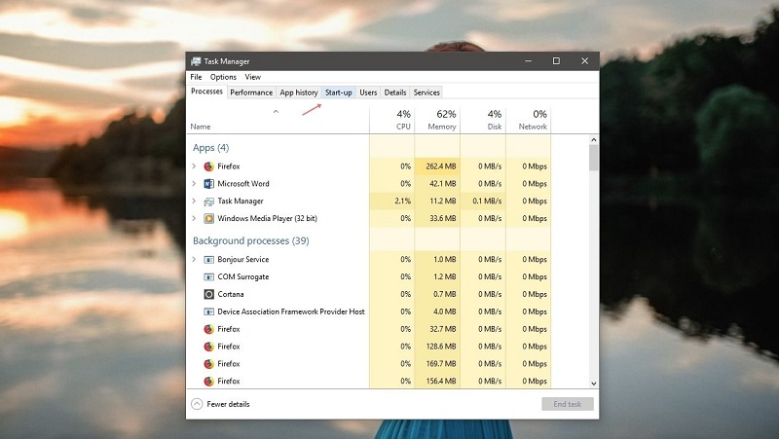Open the Details tab

[395, 92]
